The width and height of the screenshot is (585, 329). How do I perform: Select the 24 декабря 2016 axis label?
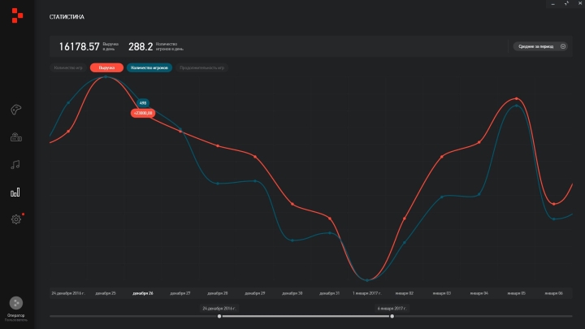click(x=68, y=293)
